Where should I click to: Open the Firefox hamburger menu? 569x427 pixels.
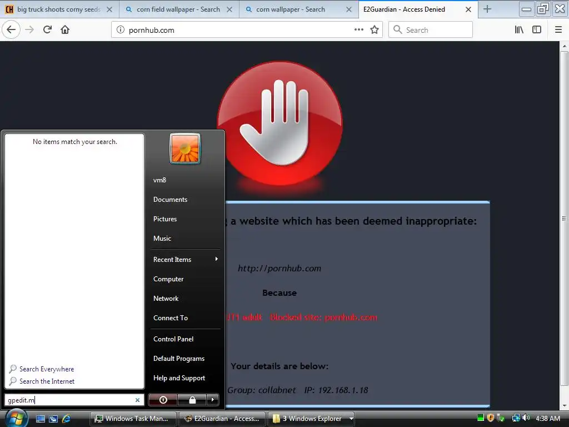pos(558,30)
